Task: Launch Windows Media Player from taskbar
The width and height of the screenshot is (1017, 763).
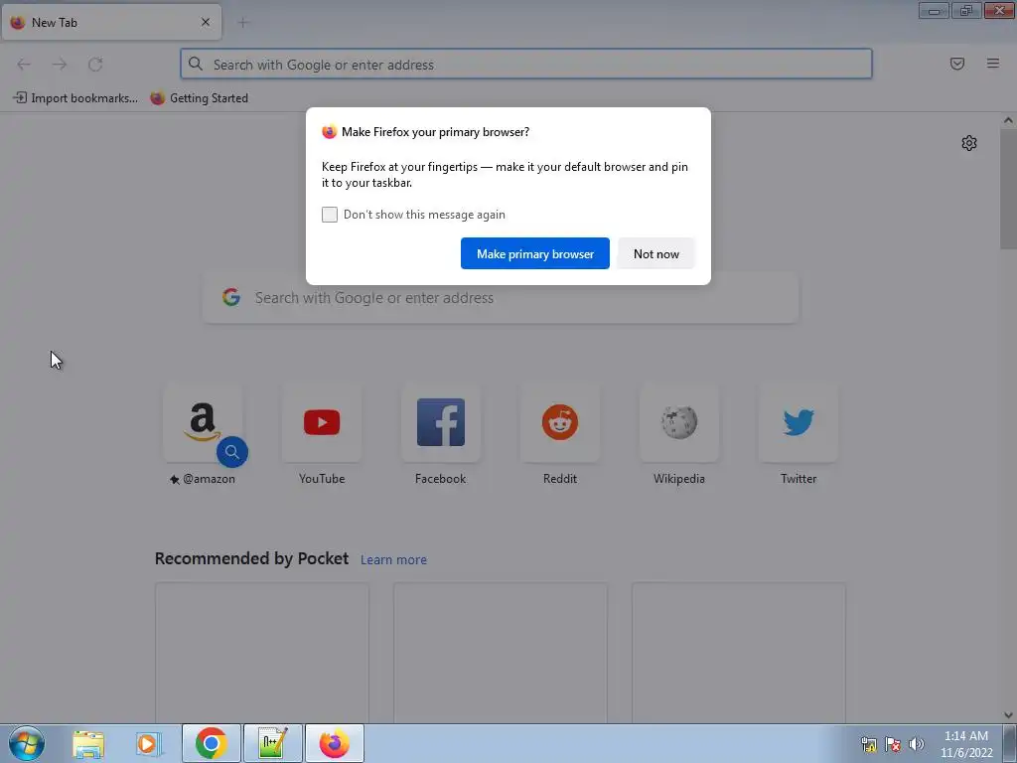Action: point(148,743)
